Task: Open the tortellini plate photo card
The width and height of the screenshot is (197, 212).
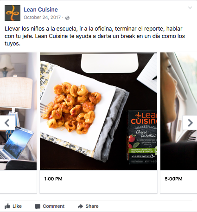Action: (98, 111)
